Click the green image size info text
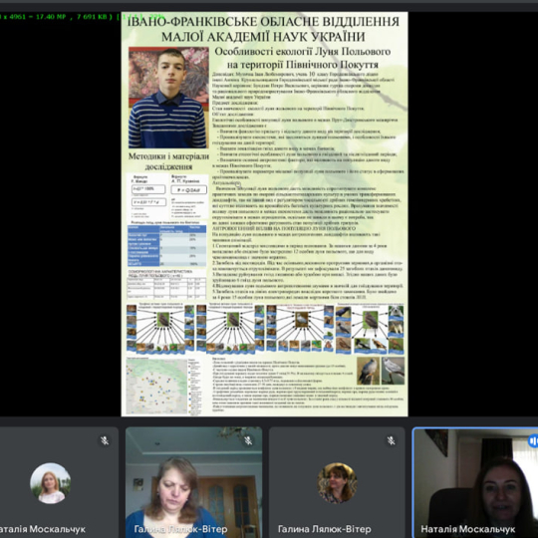The width and height of the screenshot is (538, 538). pyautogui.click(x=56, y=16)
